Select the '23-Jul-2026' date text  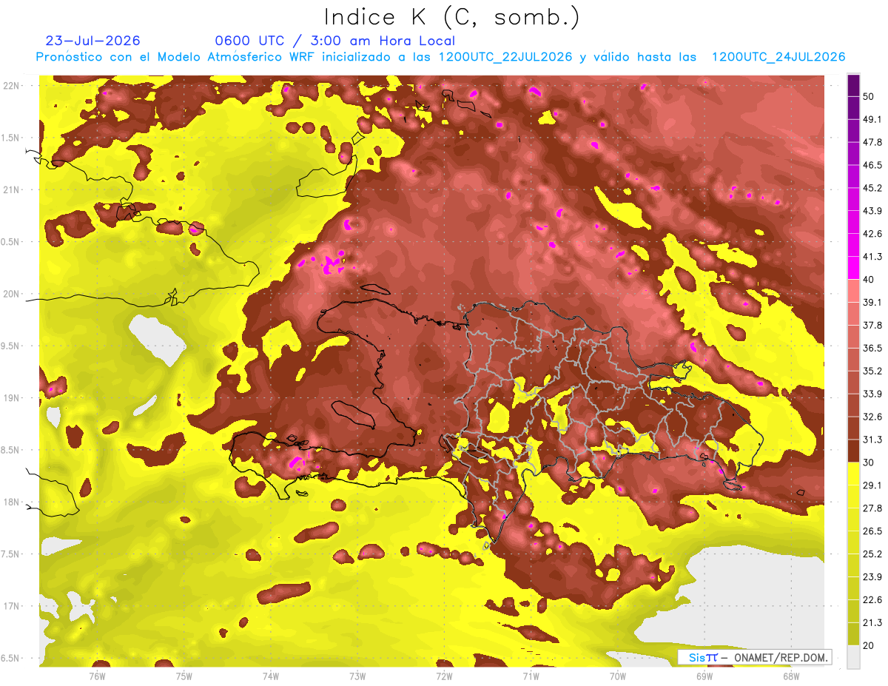(x=93, y=41)
